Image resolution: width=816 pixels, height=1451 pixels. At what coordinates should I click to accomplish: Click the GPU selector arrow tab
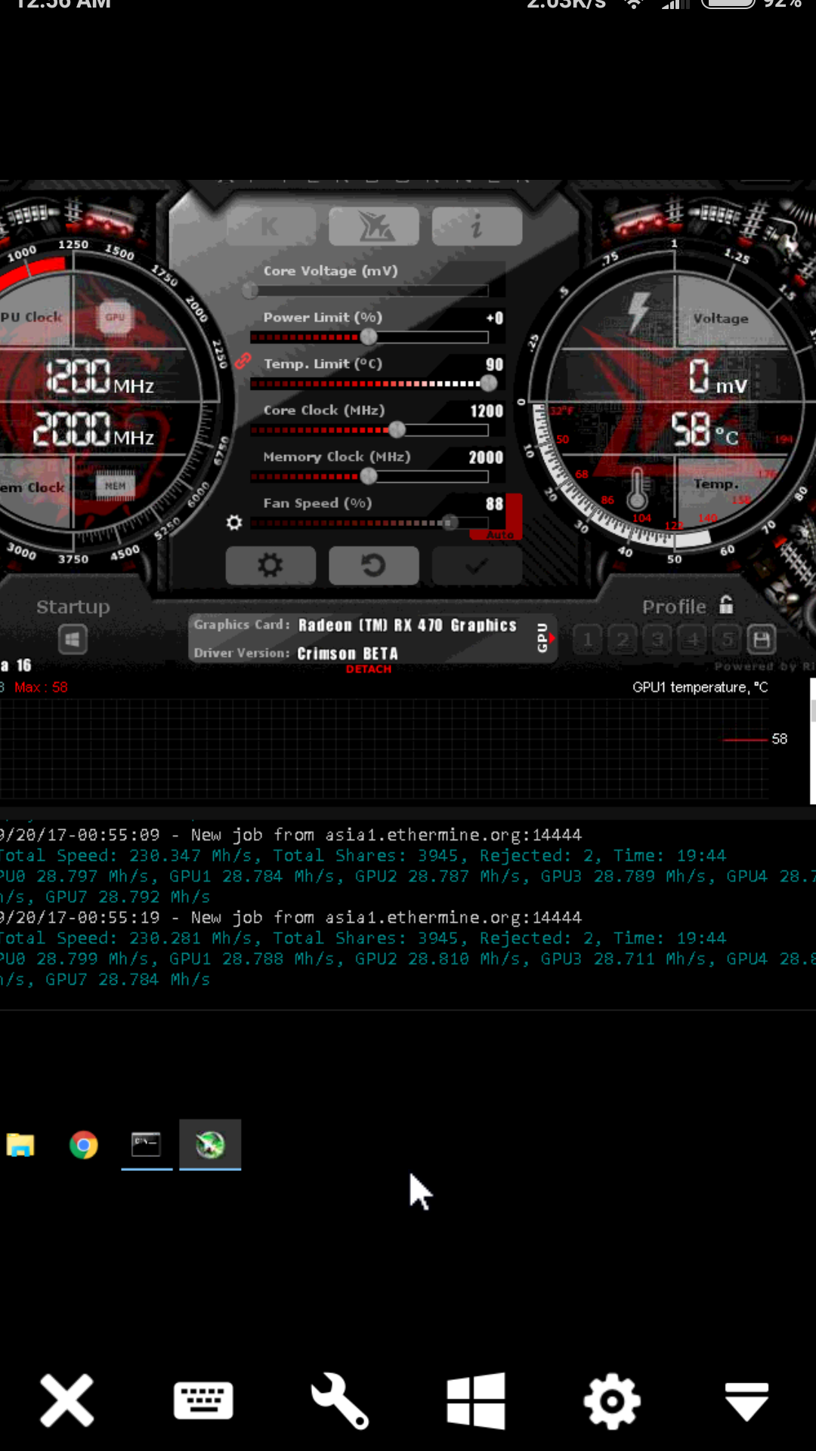[545, 638]
